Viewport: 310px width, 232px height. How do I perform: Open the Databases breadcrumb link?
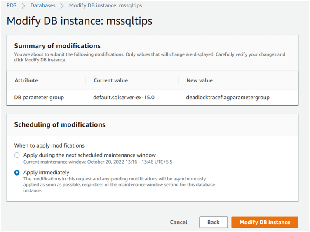pos(43,5)
